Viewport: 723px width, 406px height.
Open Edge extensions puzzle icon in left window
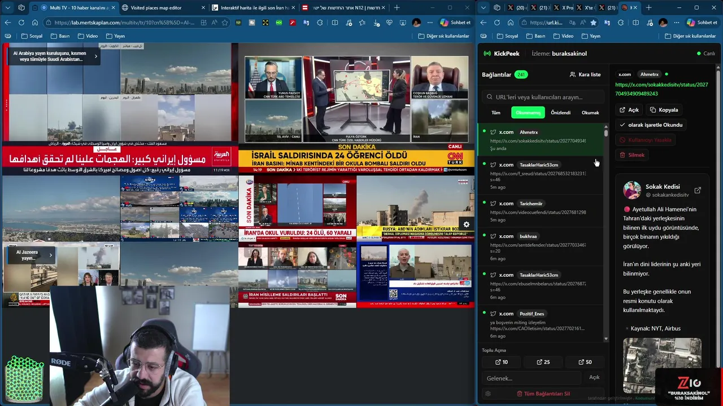[x=321, y=23]
